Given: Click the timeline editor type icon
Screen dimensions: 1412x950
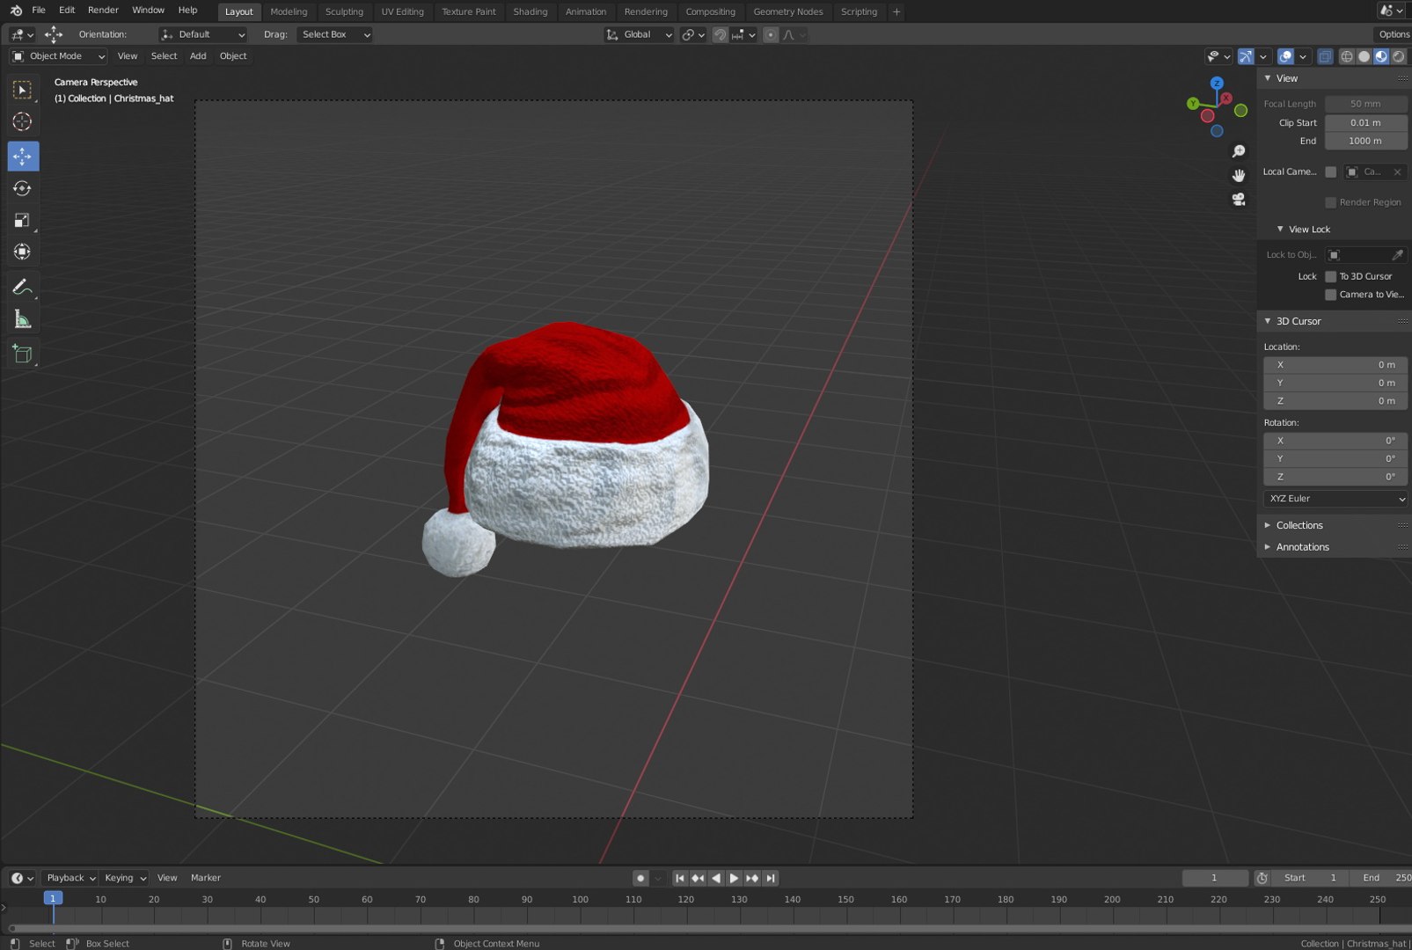Looking at the screenshot, I should tap(22, 878).
